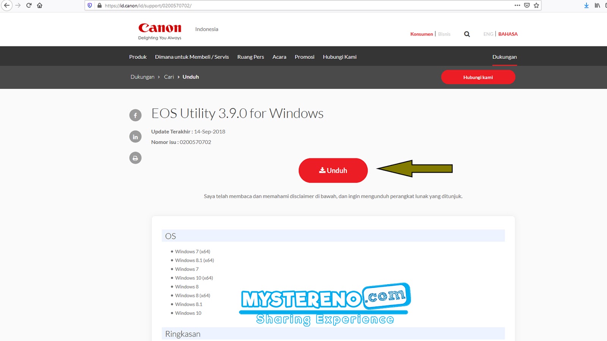The height and width of the screenshot is (341, 607).
Task: Go to Dukungan in the breadcrumb
Action: pos(142,77)
